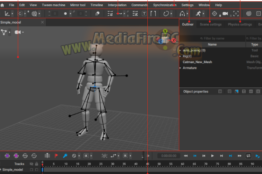Open dropdown arrow next to running figure icon

point(203,14)
